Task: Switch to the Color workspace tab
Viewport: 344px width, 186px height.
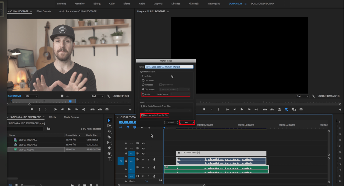Action: [x=112, y=3]
